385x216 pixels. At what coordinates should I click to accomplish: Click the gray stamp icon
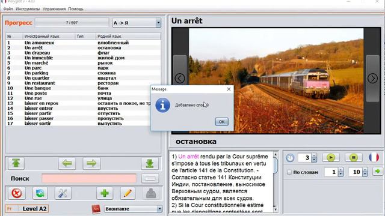[151, 193]
